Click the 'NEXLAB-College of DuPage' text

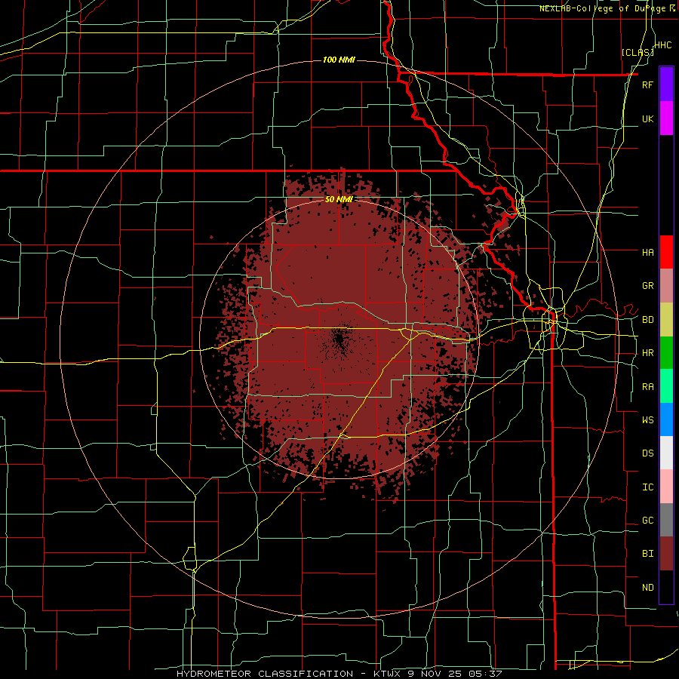point(603,8)
